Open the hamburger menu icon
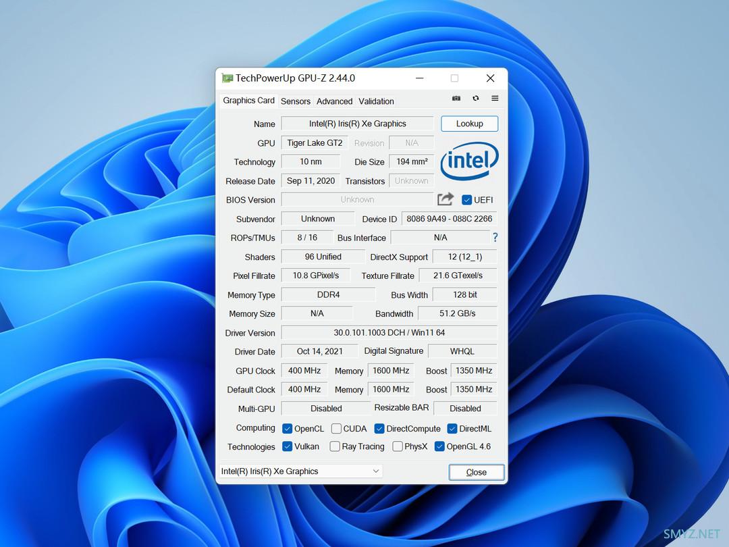Screen dimensions: 729x547 coord(495,99)
